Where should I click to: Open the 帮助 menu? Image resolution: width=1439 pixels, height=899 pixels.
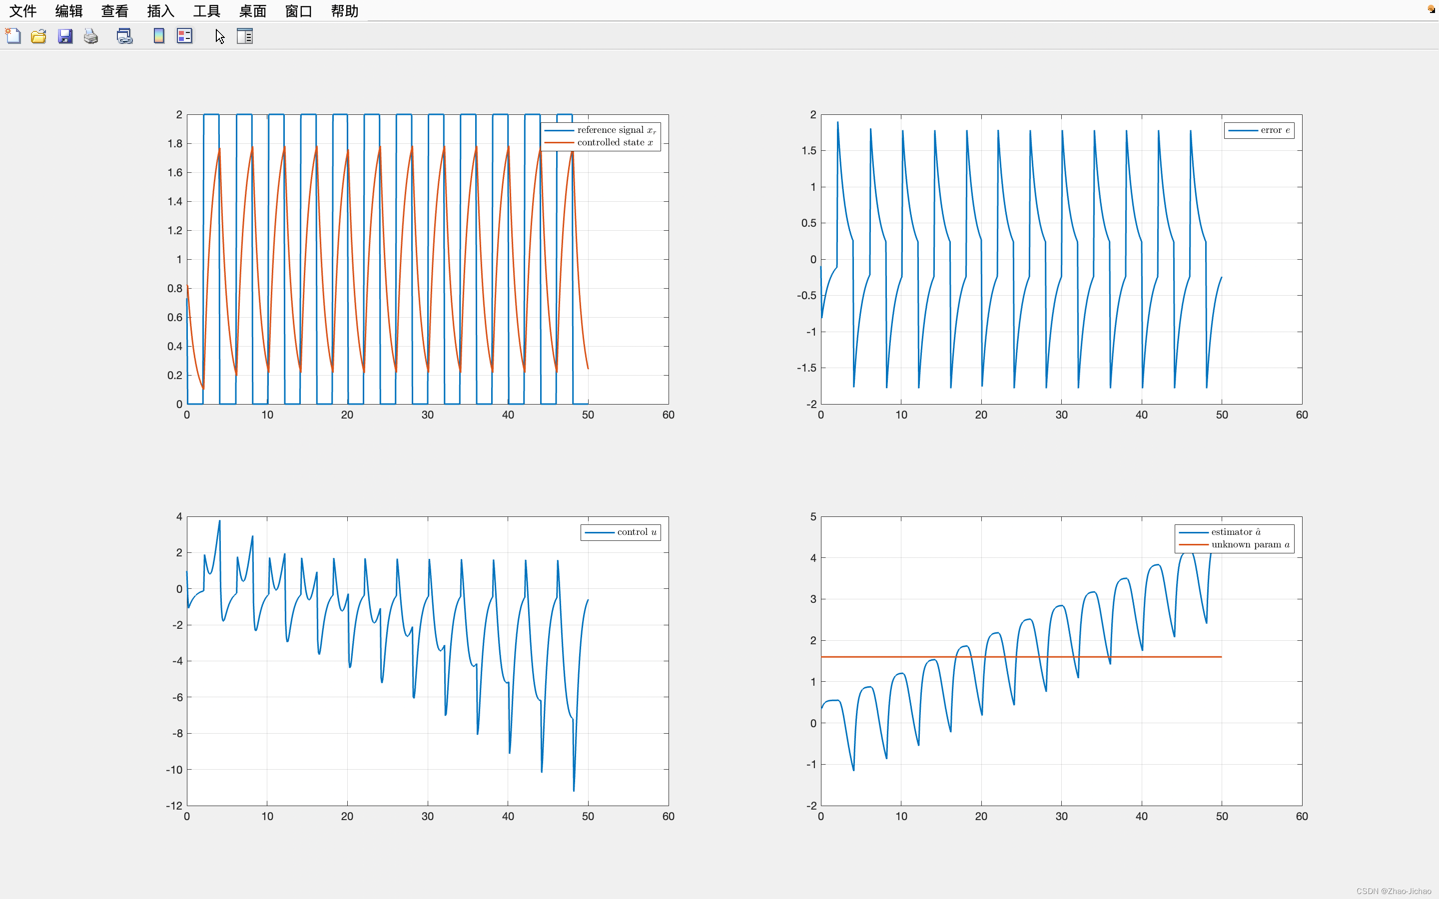pyautogui.click(x=344, y=10)
